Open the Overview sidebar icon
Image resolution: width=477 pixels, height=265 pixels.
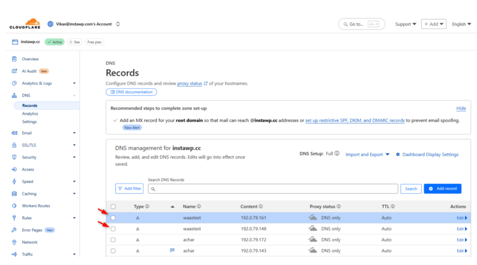pyautogui.click(x=14, y=59)
